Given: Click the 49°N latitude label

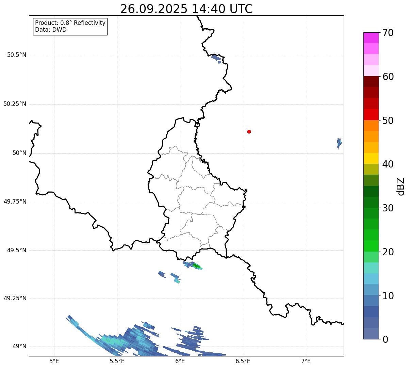Looking at the screenshot, I should point(19,346).
